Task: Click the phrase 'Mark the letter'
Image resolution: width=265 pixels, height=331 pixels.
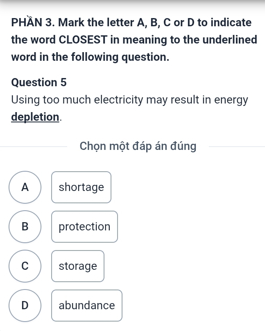Action: pyautogui.click(x=98, y=22)
